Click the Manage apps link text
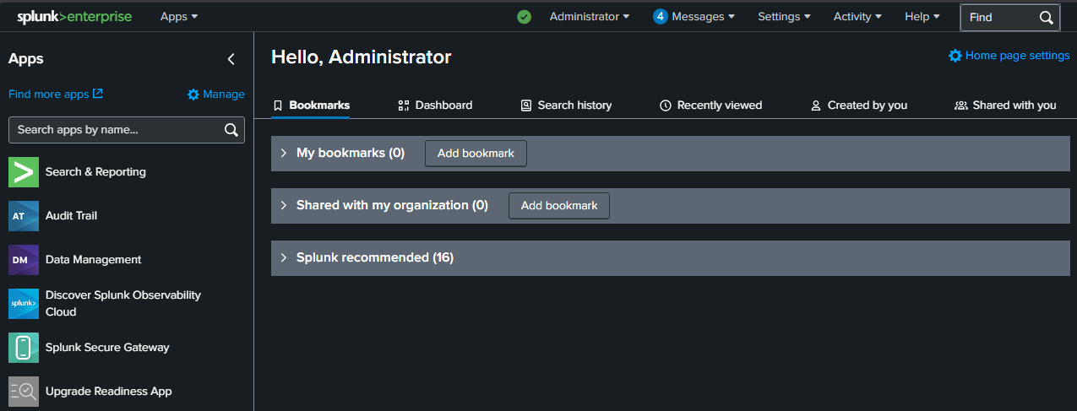 (x=224, y=95)
